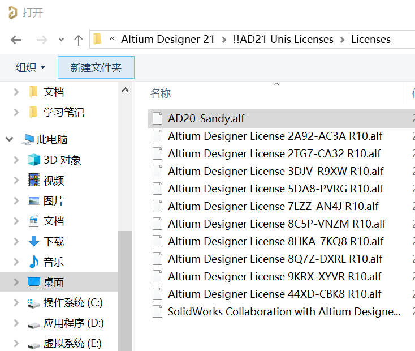
Task: Open chevron after Altium Designer 21
Action: click(x=224, y=40)
